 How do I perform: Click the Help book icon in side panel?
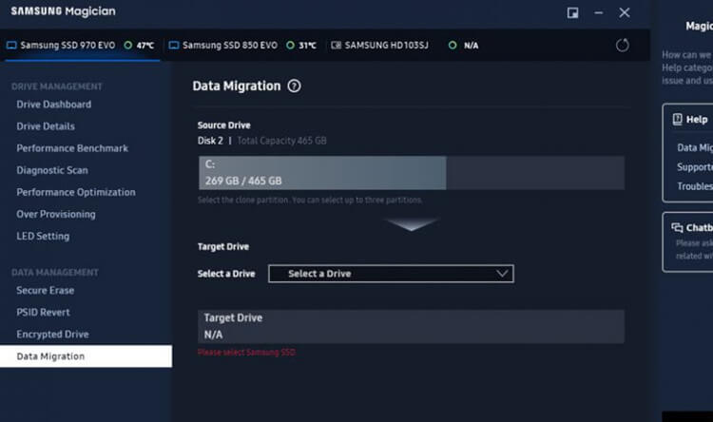coord(677,119)
